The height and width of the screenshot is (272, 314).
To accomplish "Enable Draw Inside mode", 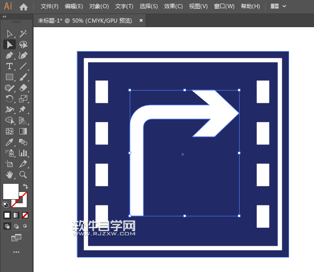I will (x=25, y=226).
